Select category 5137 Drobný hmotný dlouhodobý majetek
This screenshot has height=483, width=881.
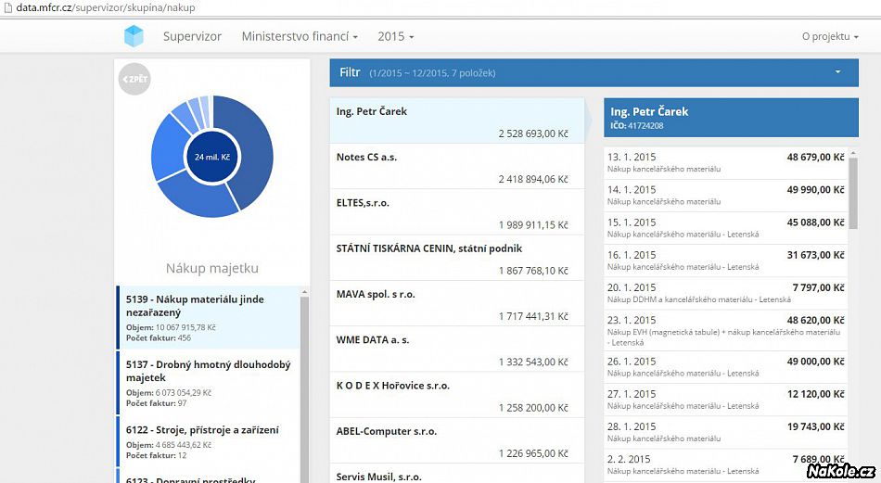pos(208,383)
